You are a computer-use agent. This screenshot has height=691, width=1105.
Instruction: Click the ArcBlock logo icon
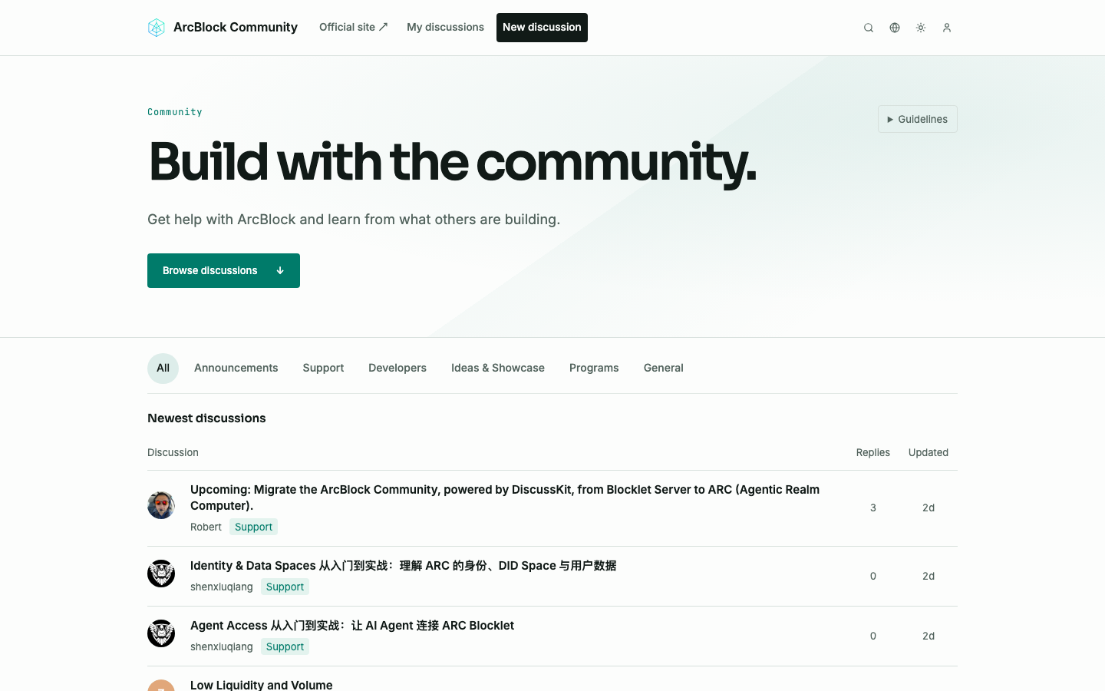pyautogui.click(x=157, y=28)
